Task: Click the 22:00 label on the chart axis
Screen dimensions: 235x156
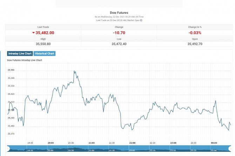Action: point(132,143)
